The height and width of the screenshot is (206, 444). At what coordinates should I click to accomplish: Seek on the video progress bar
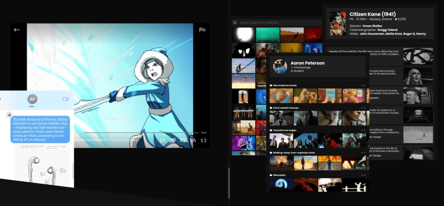[x=136, y=132]
